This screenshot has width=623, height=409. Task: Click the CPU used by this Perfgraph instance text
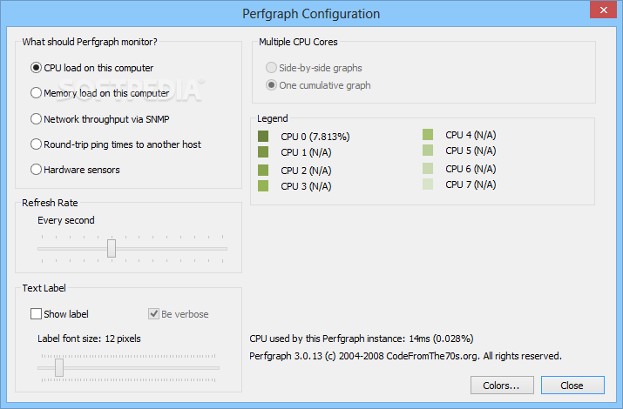[x=362, y=339]
